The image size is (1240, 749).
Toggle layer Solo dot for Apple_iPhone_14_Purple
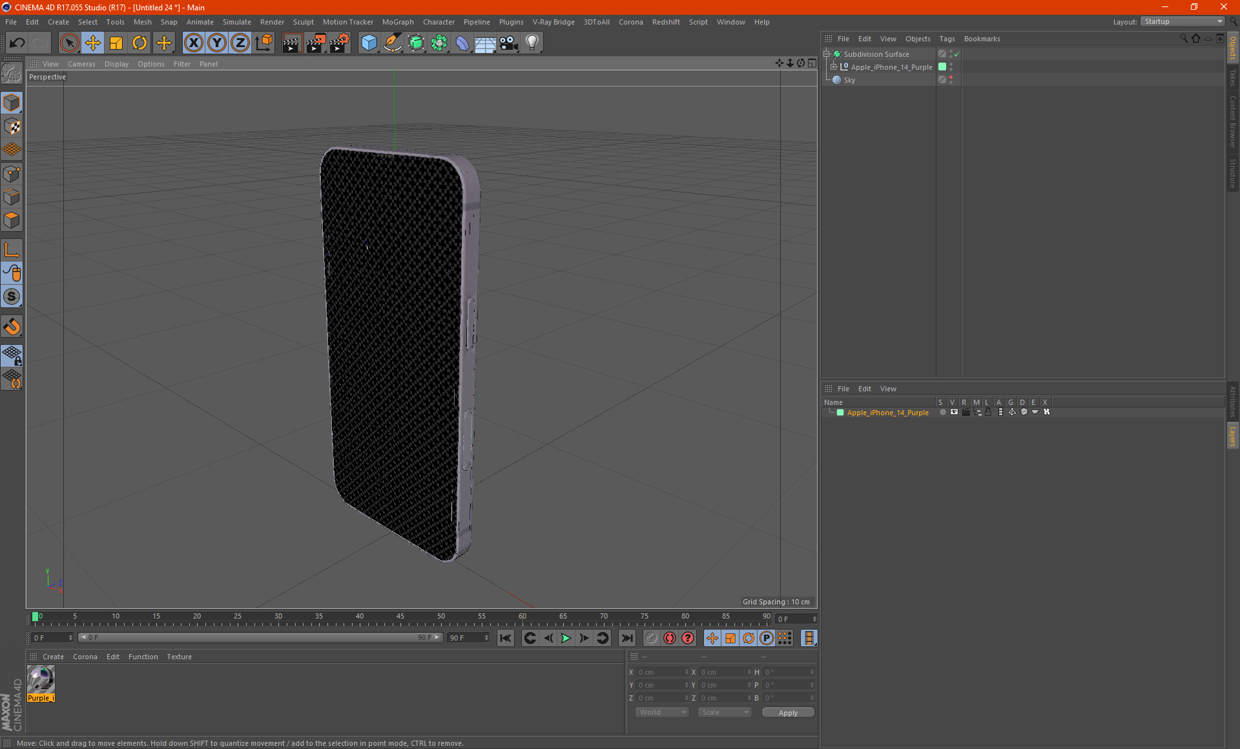coord(942,412)
